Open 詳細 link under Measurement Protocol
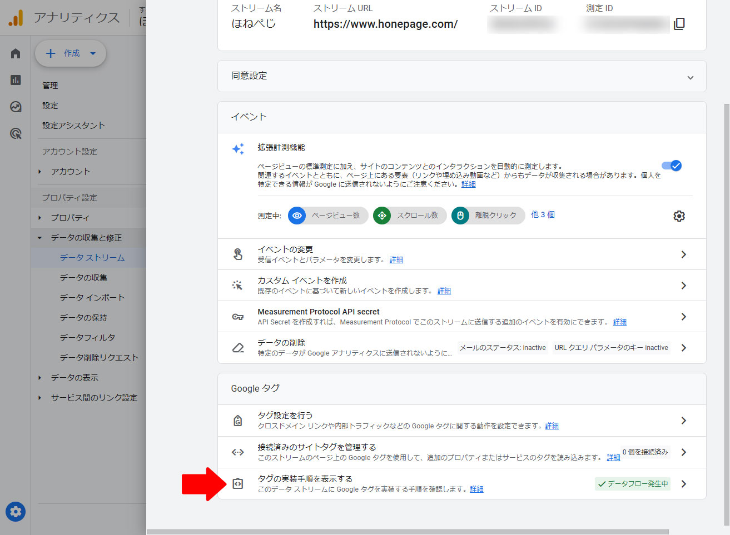 click(x=620, y=322)
